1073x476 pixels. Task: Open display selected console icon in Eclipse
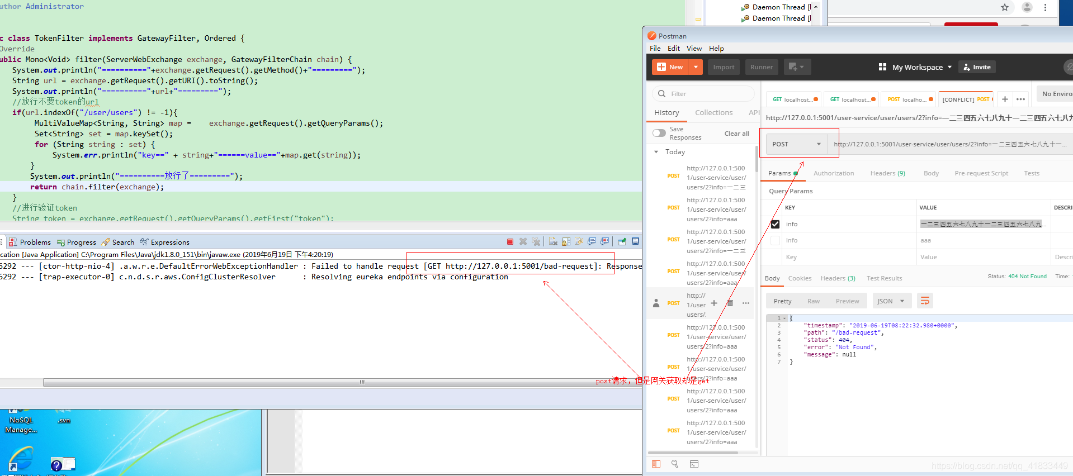tap(635, 242)
